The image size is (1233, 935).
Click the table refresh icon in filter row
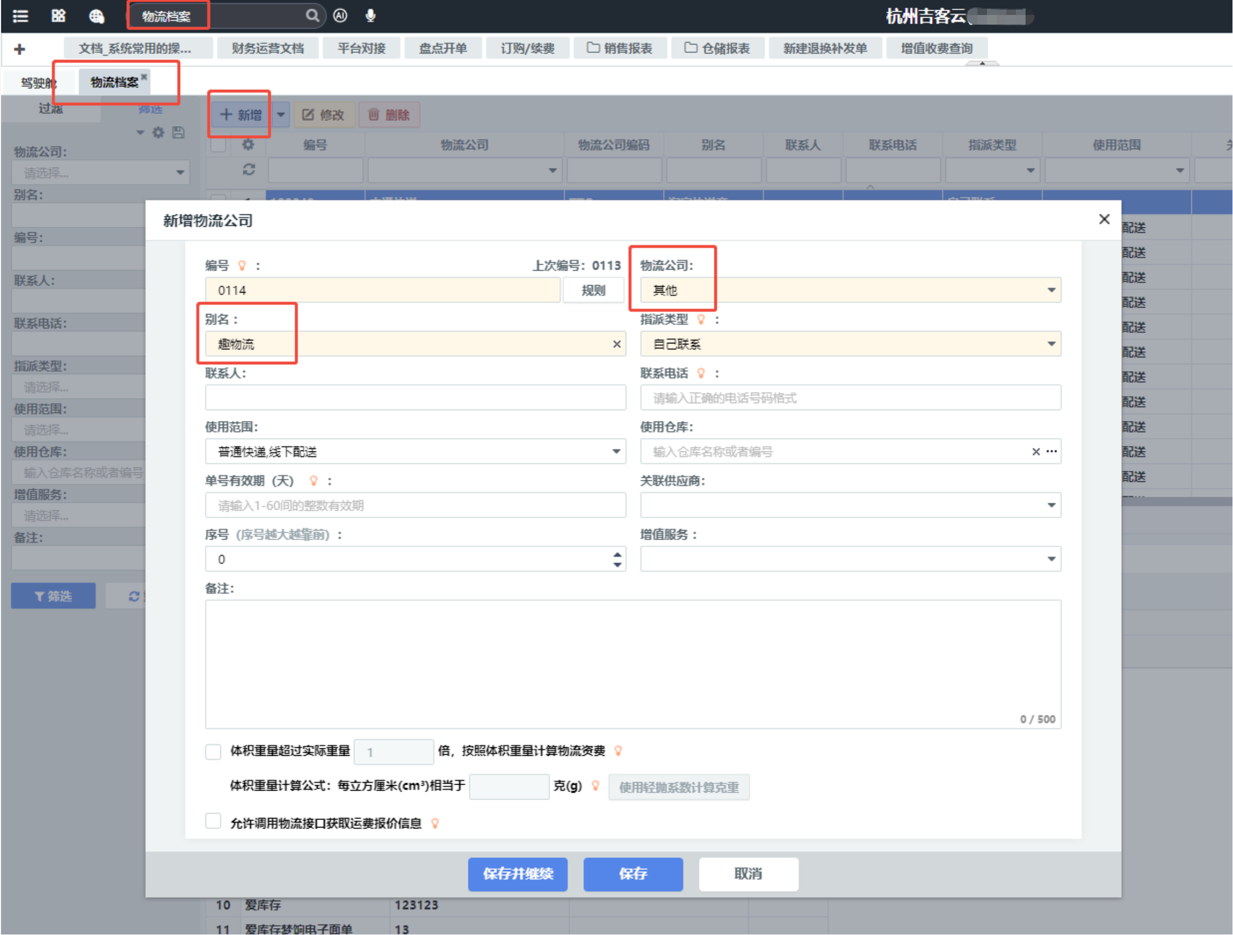click(x=249, y=170)
